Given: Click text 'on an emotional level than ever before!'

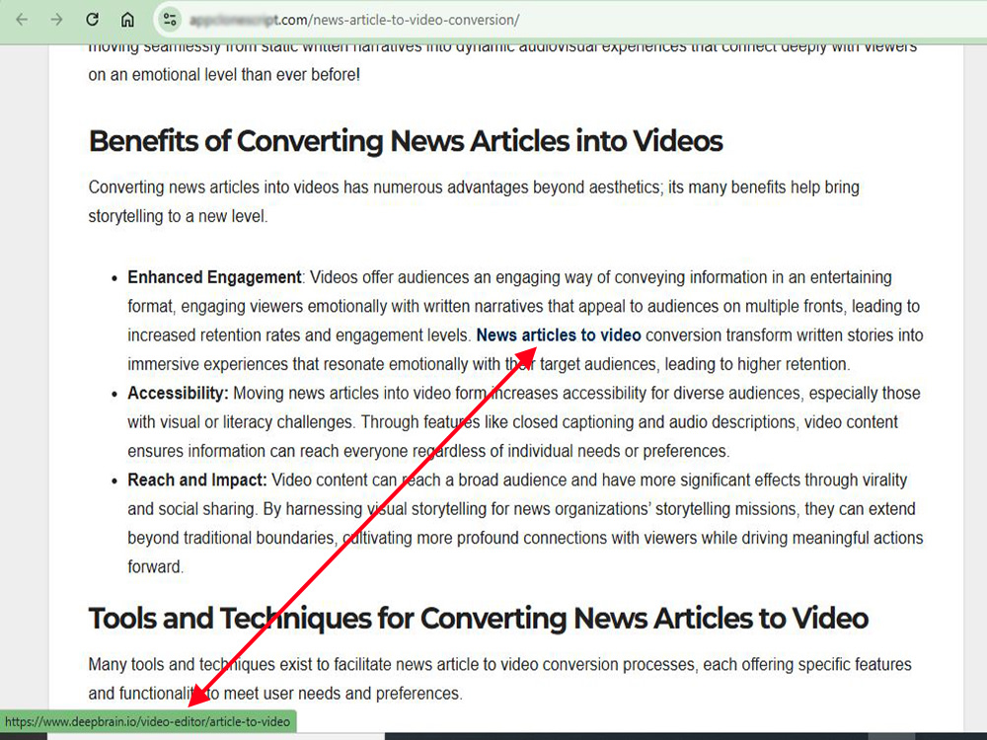Looking at the screenshot, I should pyautogui.click(x=224, y=74).
